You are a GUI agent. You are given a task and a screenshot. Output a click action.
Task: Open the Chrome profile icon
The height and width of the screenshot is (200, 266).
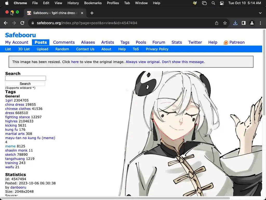252,23
